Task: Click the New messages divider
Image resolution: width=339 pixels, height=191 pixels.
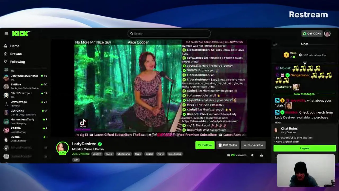Action: (304, 94)
